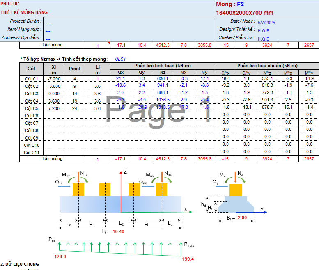The image size is (319, 270).
Task: Click the lower Tâm móng total 3055.8
Action: pyautogui.click(x=204, y=159)
